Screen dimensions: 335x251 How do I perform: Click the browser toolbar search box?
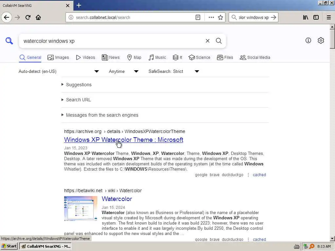(x=254, y=18)
